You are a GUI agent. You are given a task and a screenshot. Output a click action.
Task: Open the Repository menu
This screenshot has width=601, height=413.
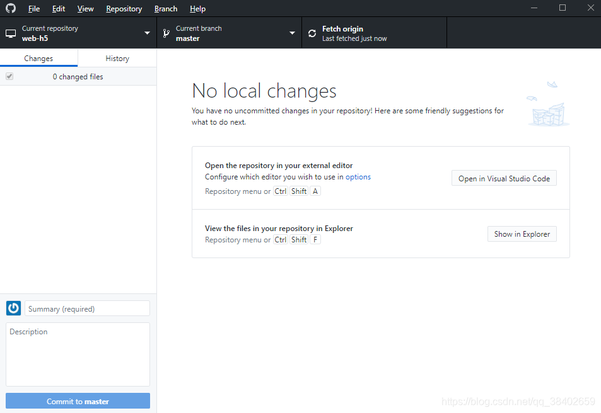(124, 8)
